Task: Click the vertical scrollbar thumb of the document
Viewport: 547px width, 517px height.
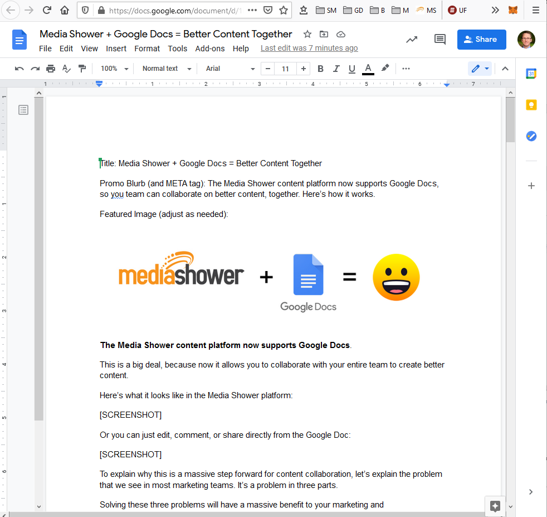Action: pos(510,120)
